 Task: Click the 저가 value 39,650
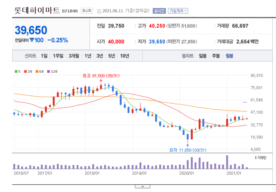(157, 42)
